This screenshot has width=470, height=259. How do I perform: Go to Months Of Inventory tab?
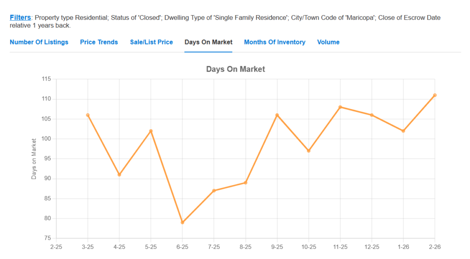[x=274, y=42]
